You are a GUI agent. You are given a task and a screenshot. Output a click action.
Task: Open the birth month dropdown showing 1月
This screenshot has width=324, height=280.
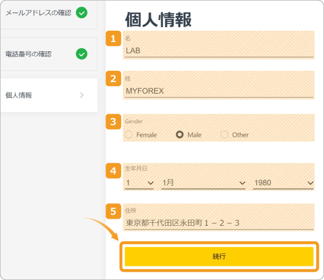pyautogui.click(x=203, y=183)
